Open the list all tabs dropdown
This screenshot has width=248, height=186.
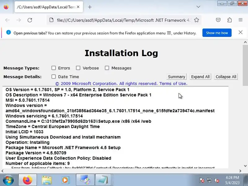pyautogui.click(x=198, y=7)
